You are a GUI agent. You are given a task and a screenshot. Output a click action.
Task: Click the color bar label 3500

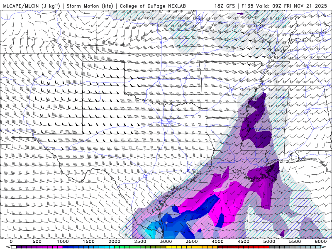click(192, 242)
